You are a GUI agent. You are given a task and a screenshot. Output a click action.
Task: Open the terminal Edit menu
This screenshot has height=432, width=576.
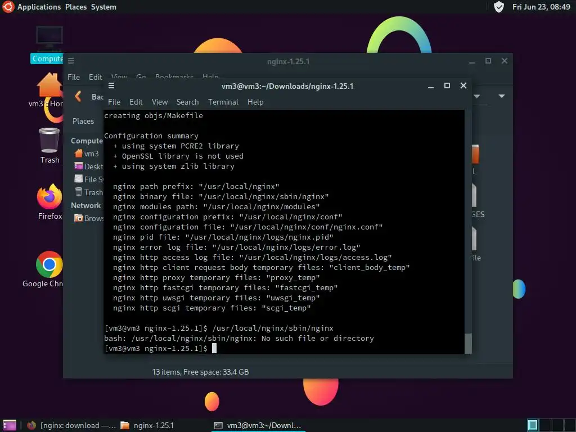pyautogui.click(x=136, y=102)
